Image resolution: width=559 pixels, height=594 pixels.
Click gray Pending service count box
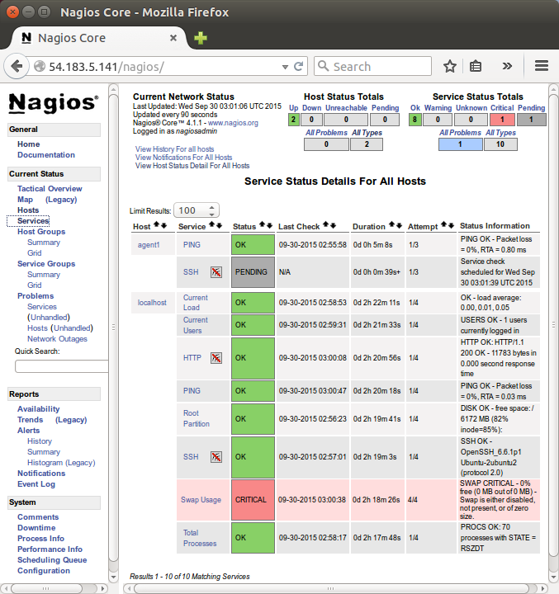point(531,120)
